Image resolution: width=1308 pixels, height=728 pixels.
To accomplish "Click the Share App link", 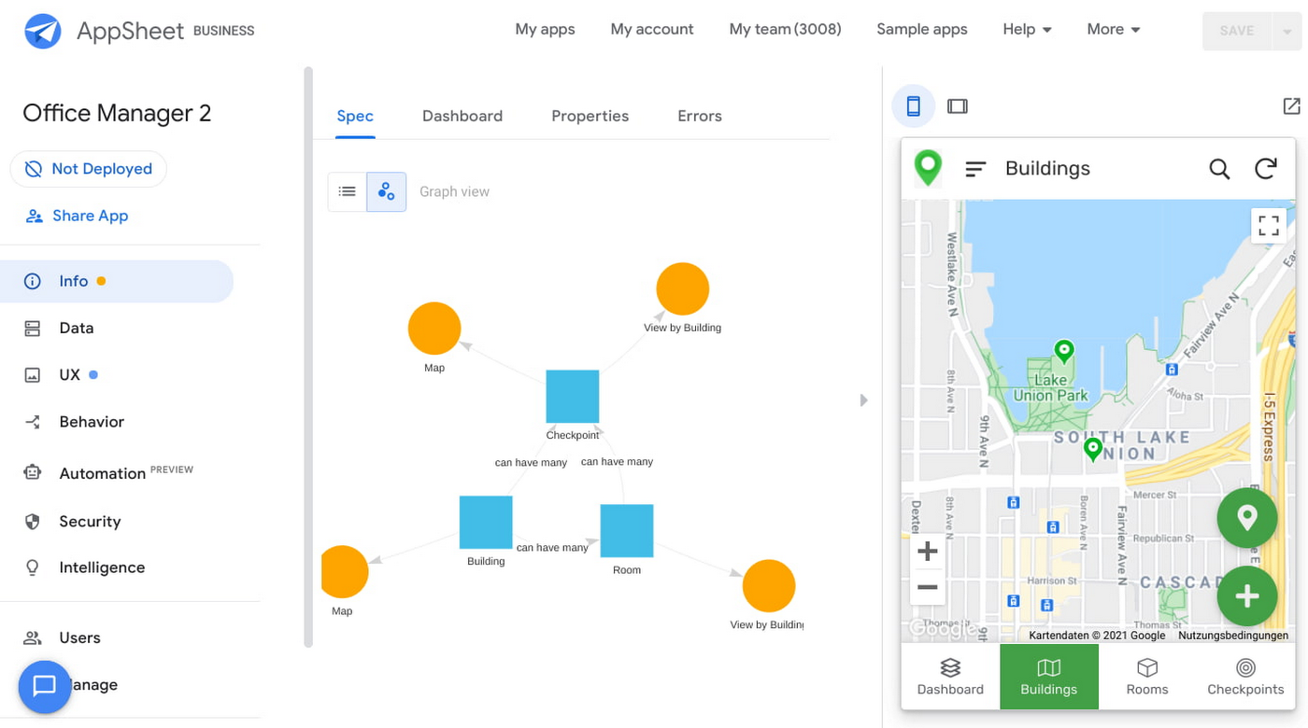I will pos(77,216).
